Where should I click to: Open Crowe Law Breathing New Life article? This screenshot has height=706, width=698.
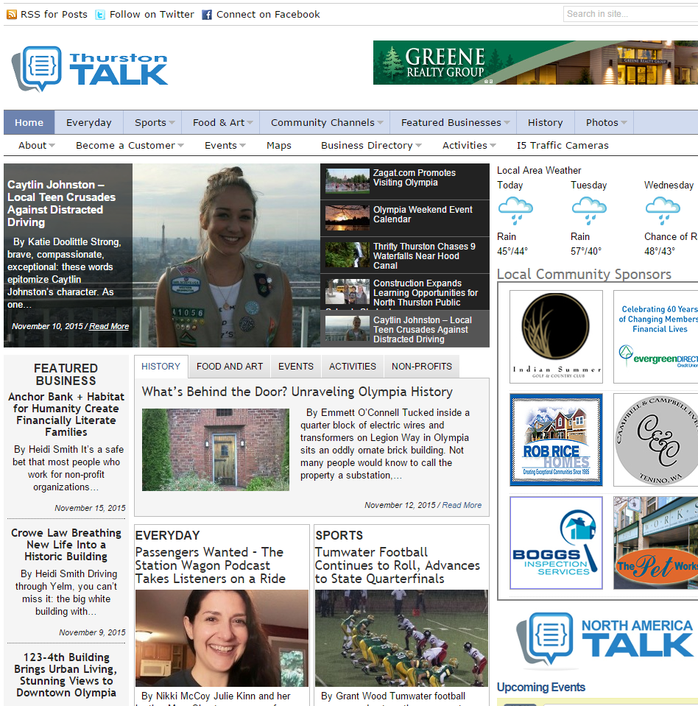coord(66,545)
